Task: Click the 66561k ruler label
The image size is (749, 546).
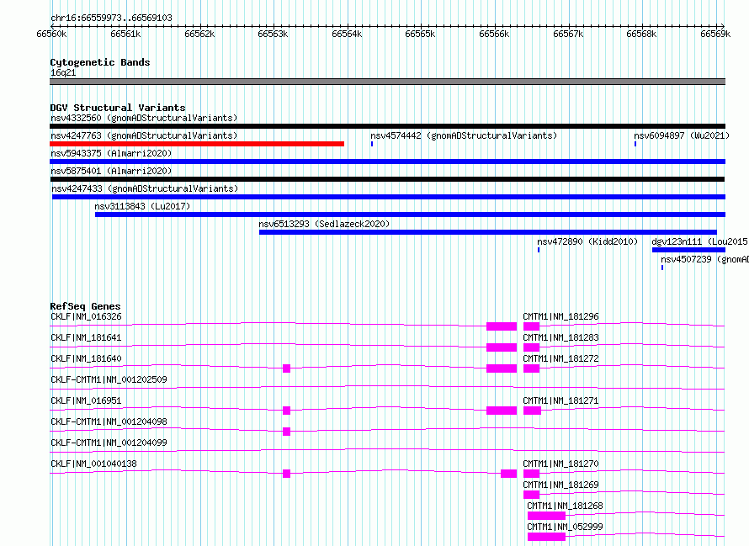Action: pyautogui.click(x=125, y=34)
